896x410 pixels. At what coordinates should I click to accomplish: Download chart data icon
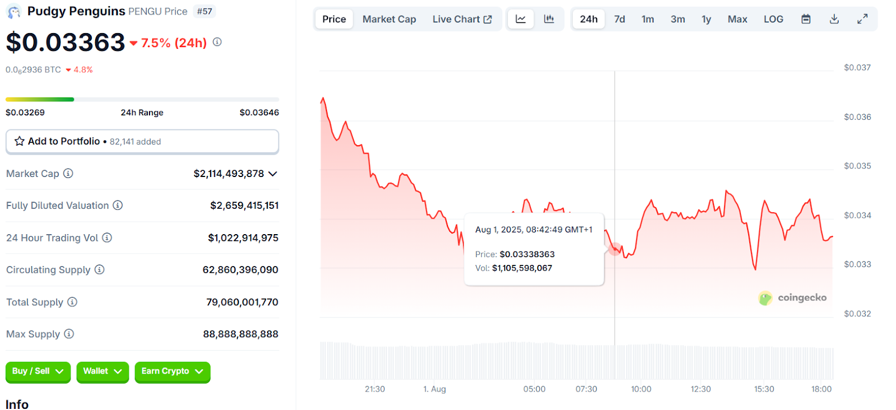click(834, 19)
